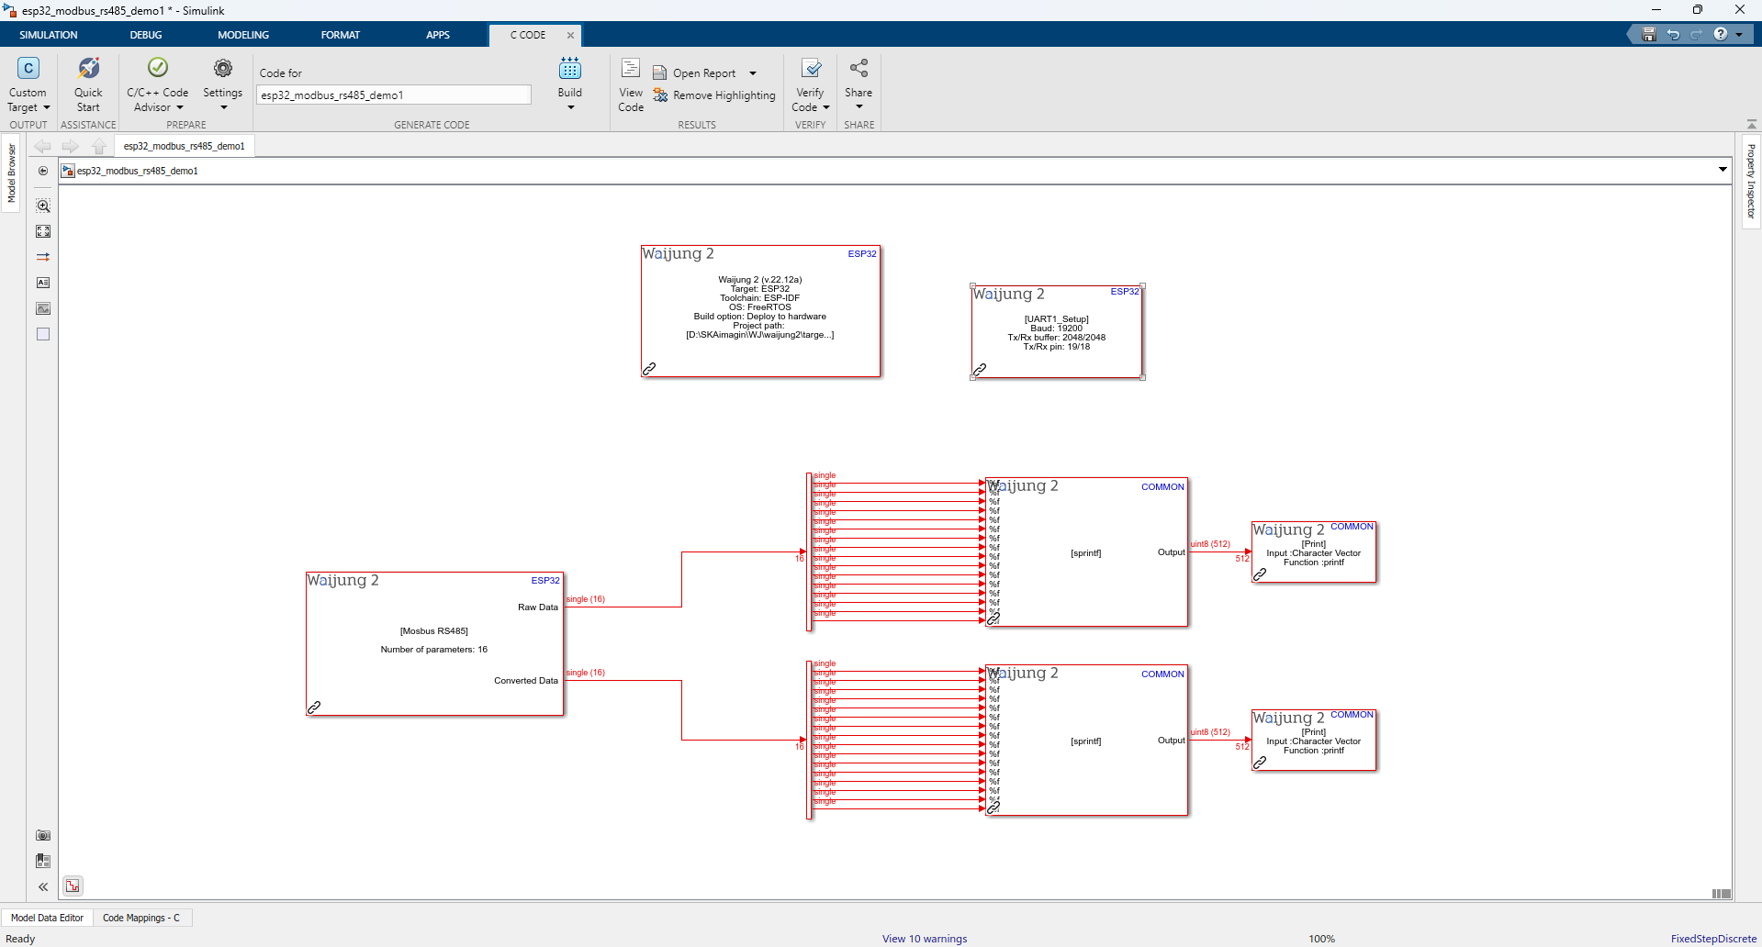The image size is (1762, 947).
Task: Click the Save icon in quick access toolbar
Action: click(x=1649, y=34)
